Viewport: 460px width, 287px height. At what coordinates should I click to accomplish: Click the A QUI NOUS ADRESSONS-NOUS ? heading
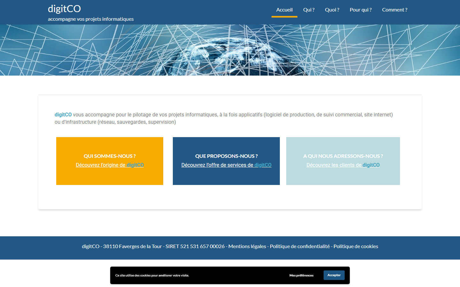pyautogui.click(x=343, y=156)
